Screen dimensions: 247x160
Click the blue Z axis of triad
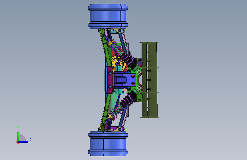pyautogui.click(x=23, y=142)
